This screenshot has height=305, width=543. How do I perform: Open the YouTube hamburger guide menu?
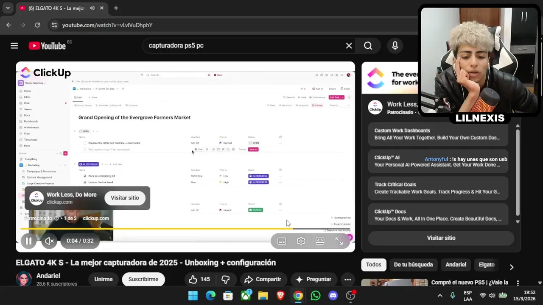14,46
